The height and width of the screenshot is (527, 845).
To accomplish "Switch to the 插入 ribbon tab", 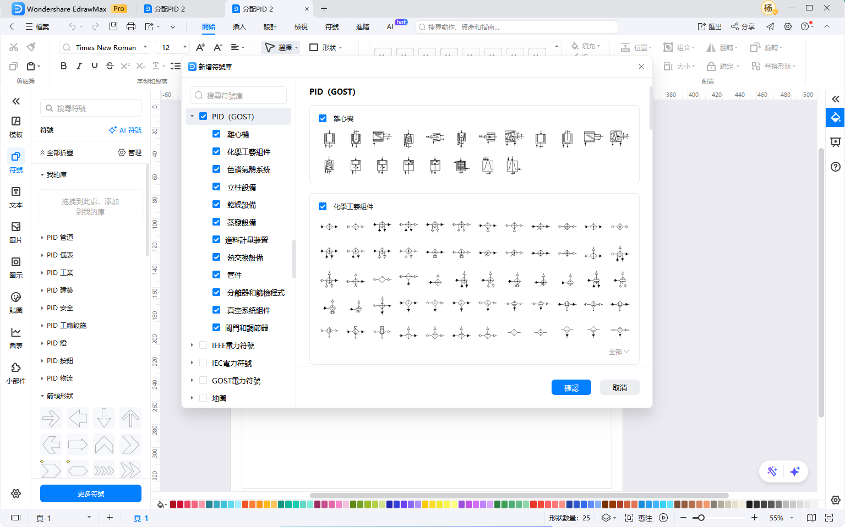I will pyautogui.click(x=239, y=26).
